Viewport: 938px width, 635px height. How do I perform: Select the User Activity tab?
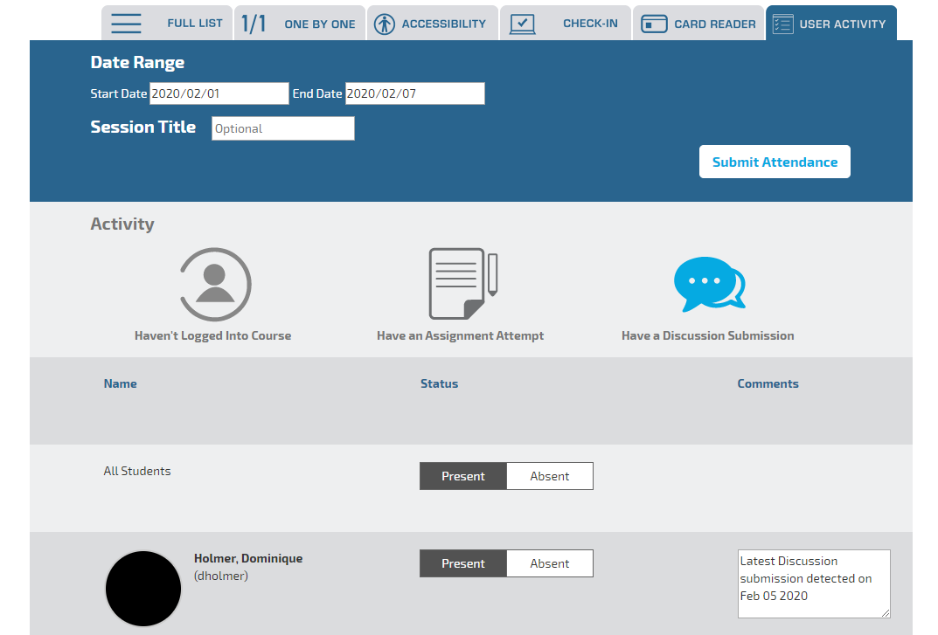click(x=831, y=24)
